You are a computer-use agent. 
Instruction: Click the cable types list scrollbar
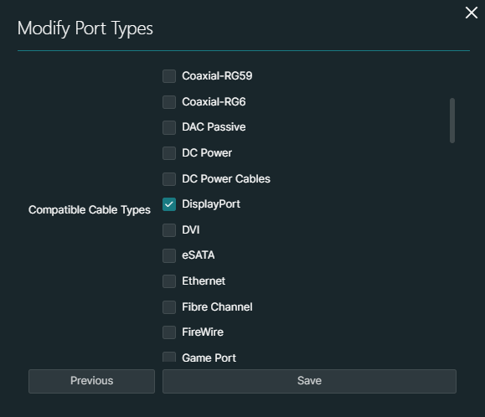tap(452, 121)
